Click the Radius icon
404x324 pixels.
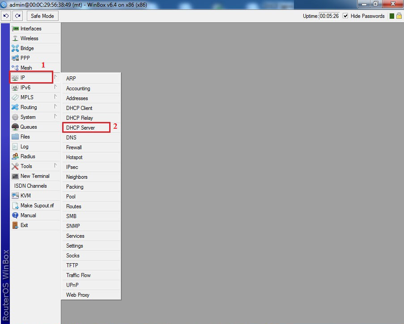[x=15, y=156]
